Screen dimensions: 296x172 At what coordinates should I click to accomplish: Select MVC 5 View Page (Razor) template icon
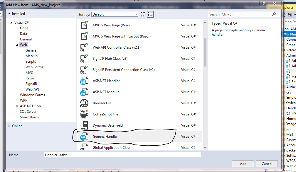tap(84, 25)
